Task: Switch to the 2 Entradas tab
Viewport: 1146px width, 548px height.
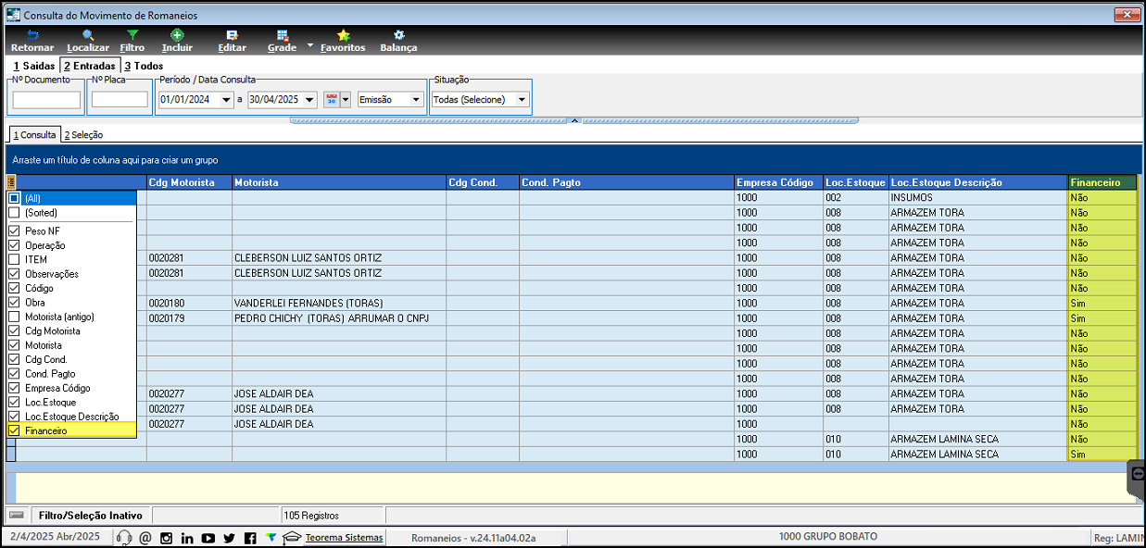Action: point(90,66)
